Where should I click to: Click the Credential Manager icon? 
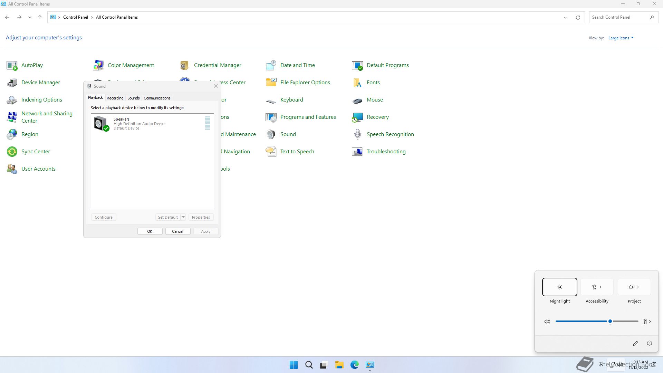pos(185,65)
